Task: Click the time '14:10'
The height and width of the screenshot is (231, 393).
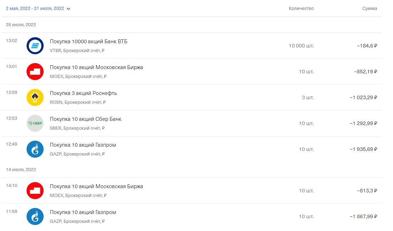Action: (x=12, y=185)
